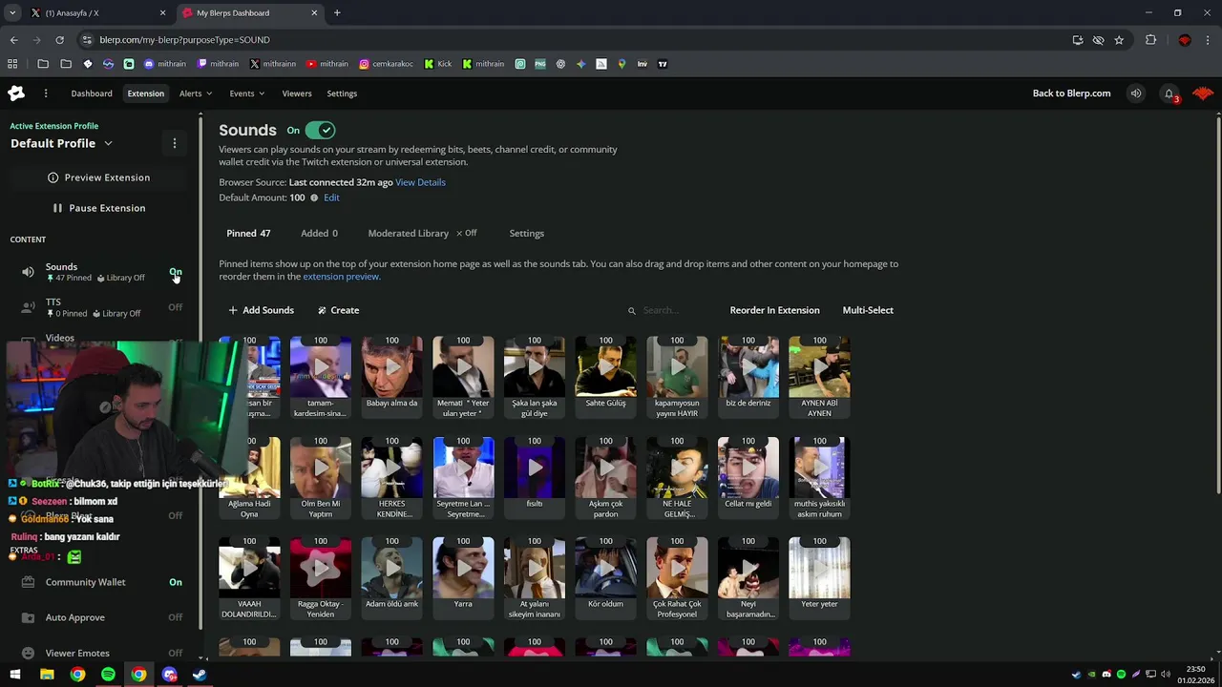The width and height of the screenshot is (1222, 687).
Task: Click Back to Blerp.com
Action: click(1071, 94)
